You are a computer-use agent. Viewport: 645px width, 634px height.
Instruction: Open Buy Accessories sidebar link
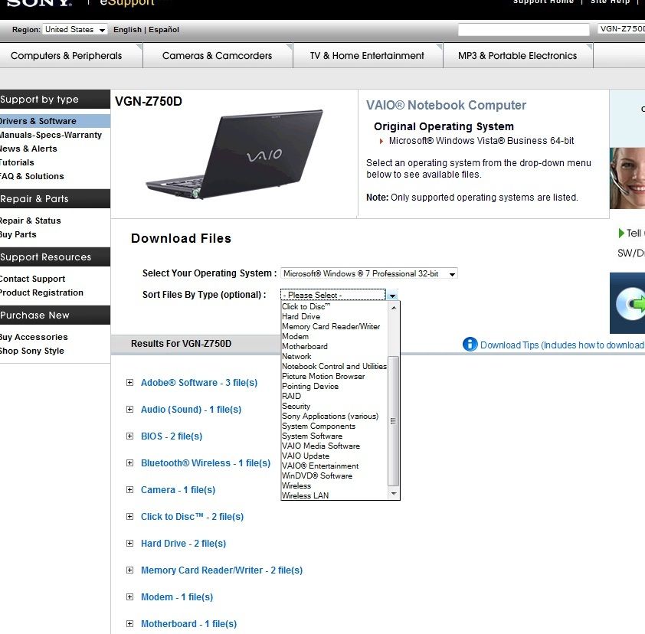pyautogui.click(x=34, y=337)
